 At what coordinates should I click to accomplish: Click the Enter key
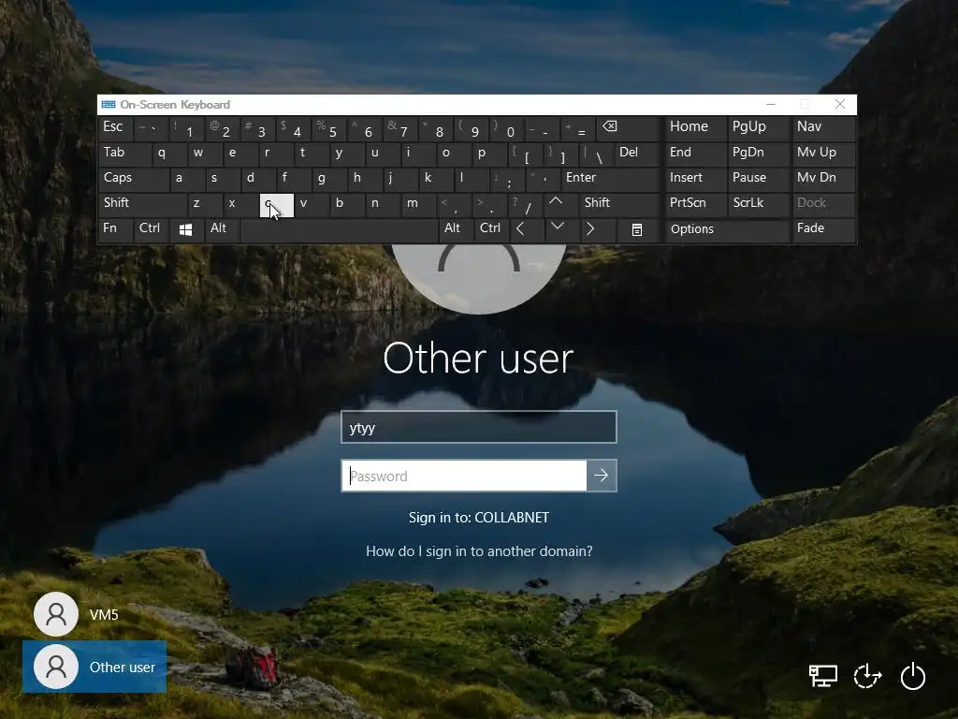click(x=610, y=179)
